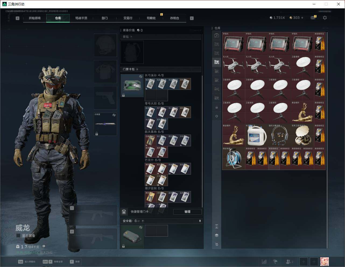Screen dimensions: 345x267
Task: Click the empty pistol equipment slot
Action: click(105, 98)
